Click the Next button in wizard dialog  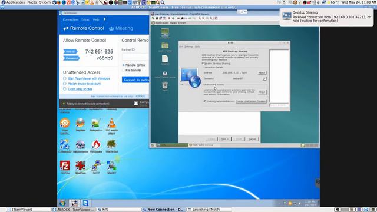(x=225, y=139)
